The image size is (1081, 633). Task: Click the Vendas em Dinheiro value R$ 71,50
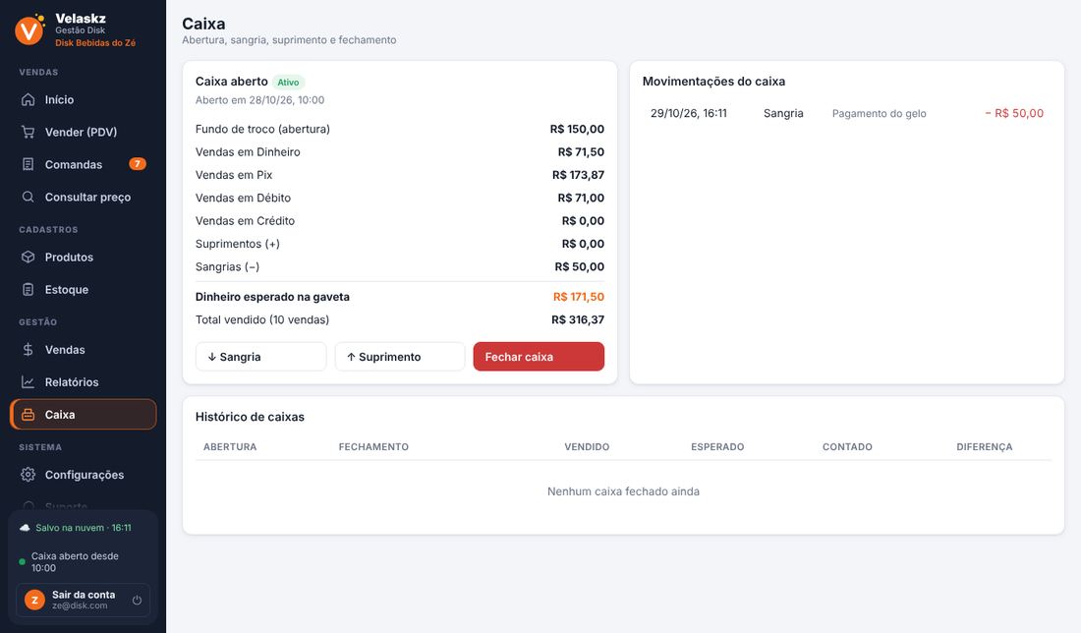tap(581, 151)
